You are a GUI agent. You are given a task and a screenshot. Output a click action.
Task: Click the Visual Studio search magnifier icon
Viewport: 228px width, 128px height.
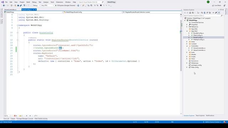click(103, 2)
